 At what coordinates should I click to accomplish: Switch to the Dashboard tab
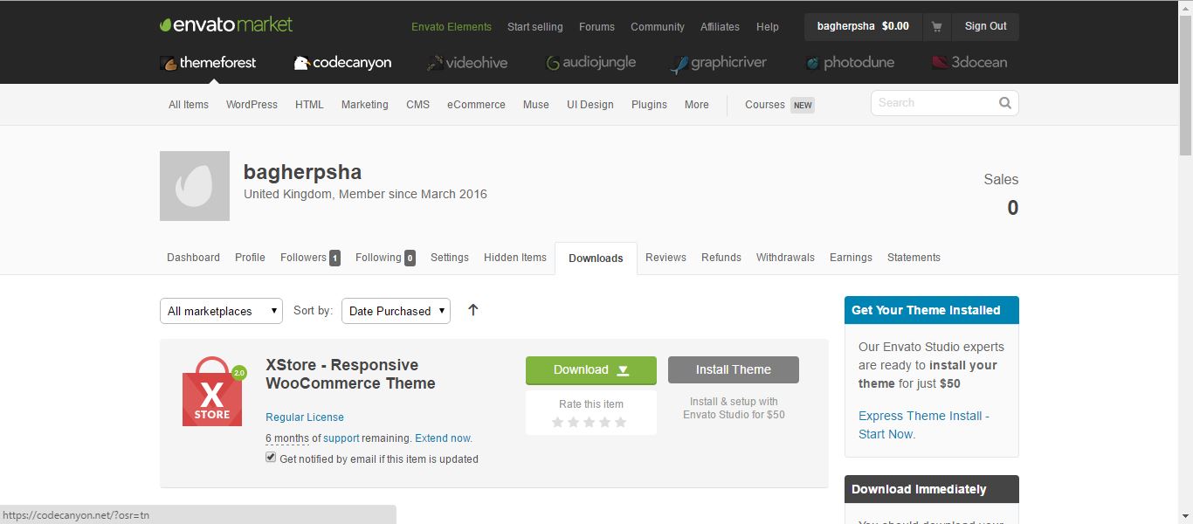coord(194,258)
